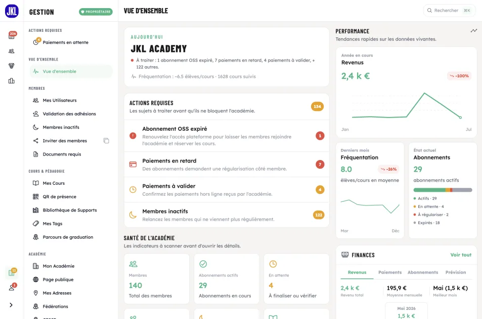Screen dimensions: 482x319
Task: Open Bibliothèque de Supports
Action: [71, 210]
